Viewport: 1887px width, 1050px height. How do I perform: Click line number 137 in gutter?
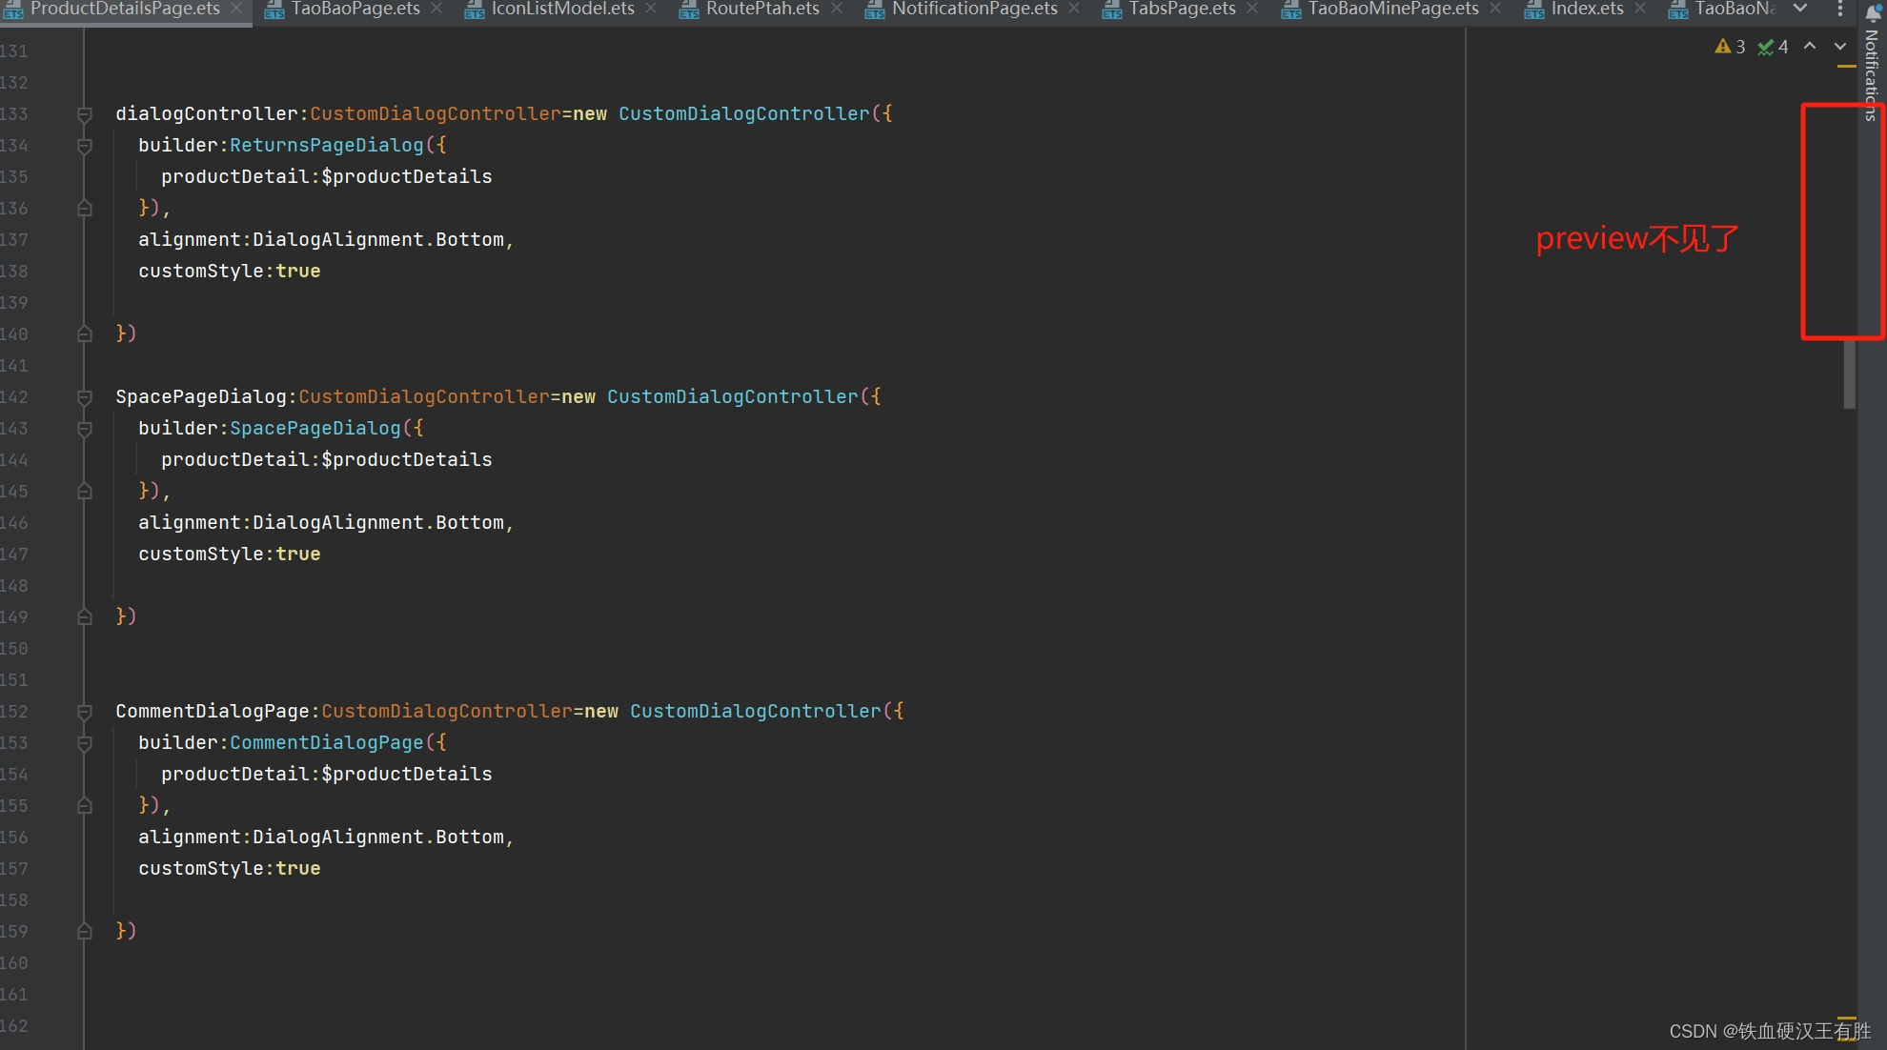click(14, 240)
